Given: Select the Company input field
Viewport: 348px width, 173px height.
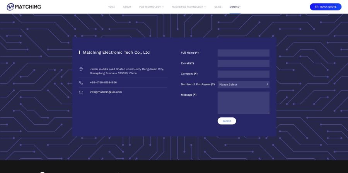Looking at the screenshot, I should [243, 74].
